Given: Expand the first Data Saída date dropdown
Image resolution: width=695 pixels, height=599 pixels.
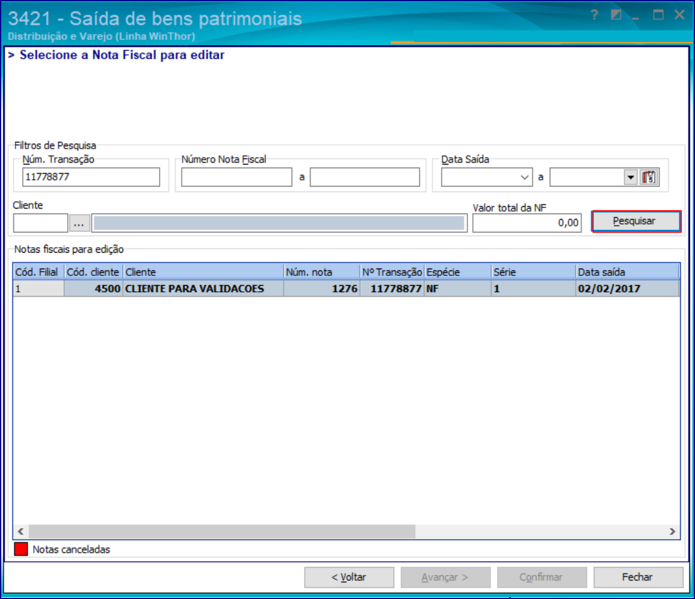Looking at the screenshot, I should (x=524, y=177).
